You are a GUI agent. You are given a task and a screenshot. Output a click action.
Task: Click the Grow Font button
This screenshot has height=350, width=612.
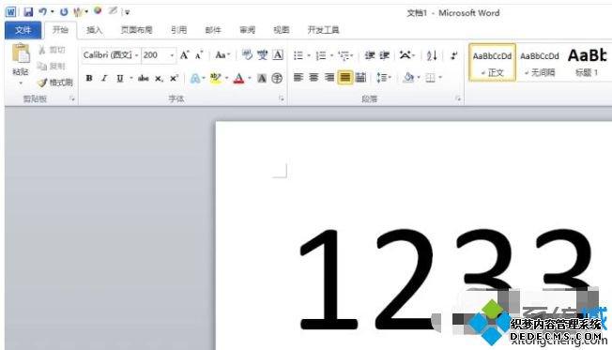click(x=184, y=55)
